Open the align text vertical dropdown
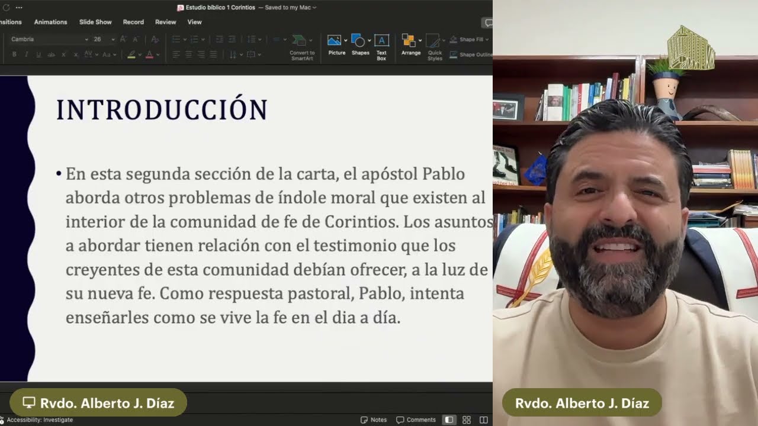Viewport: 758px width, 426px height. point(254,54)
